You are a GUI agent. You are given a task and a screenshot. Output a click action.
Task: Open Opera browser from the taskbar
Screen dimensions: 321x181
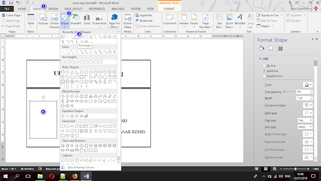click(x=52, y=176)
